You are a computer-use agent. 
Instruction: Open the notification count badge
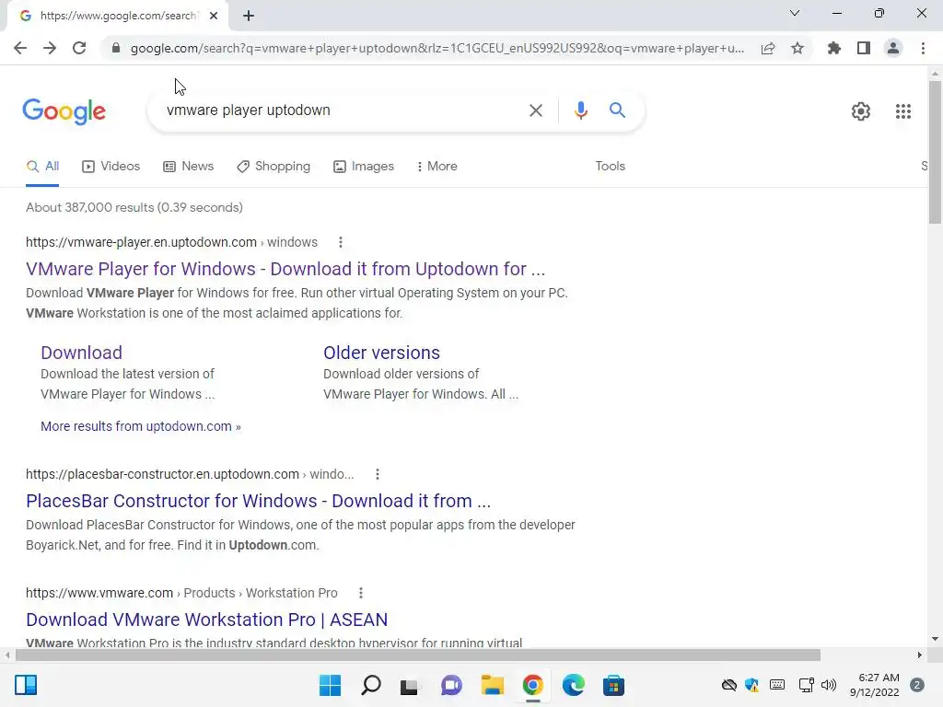tap(917, 685)
